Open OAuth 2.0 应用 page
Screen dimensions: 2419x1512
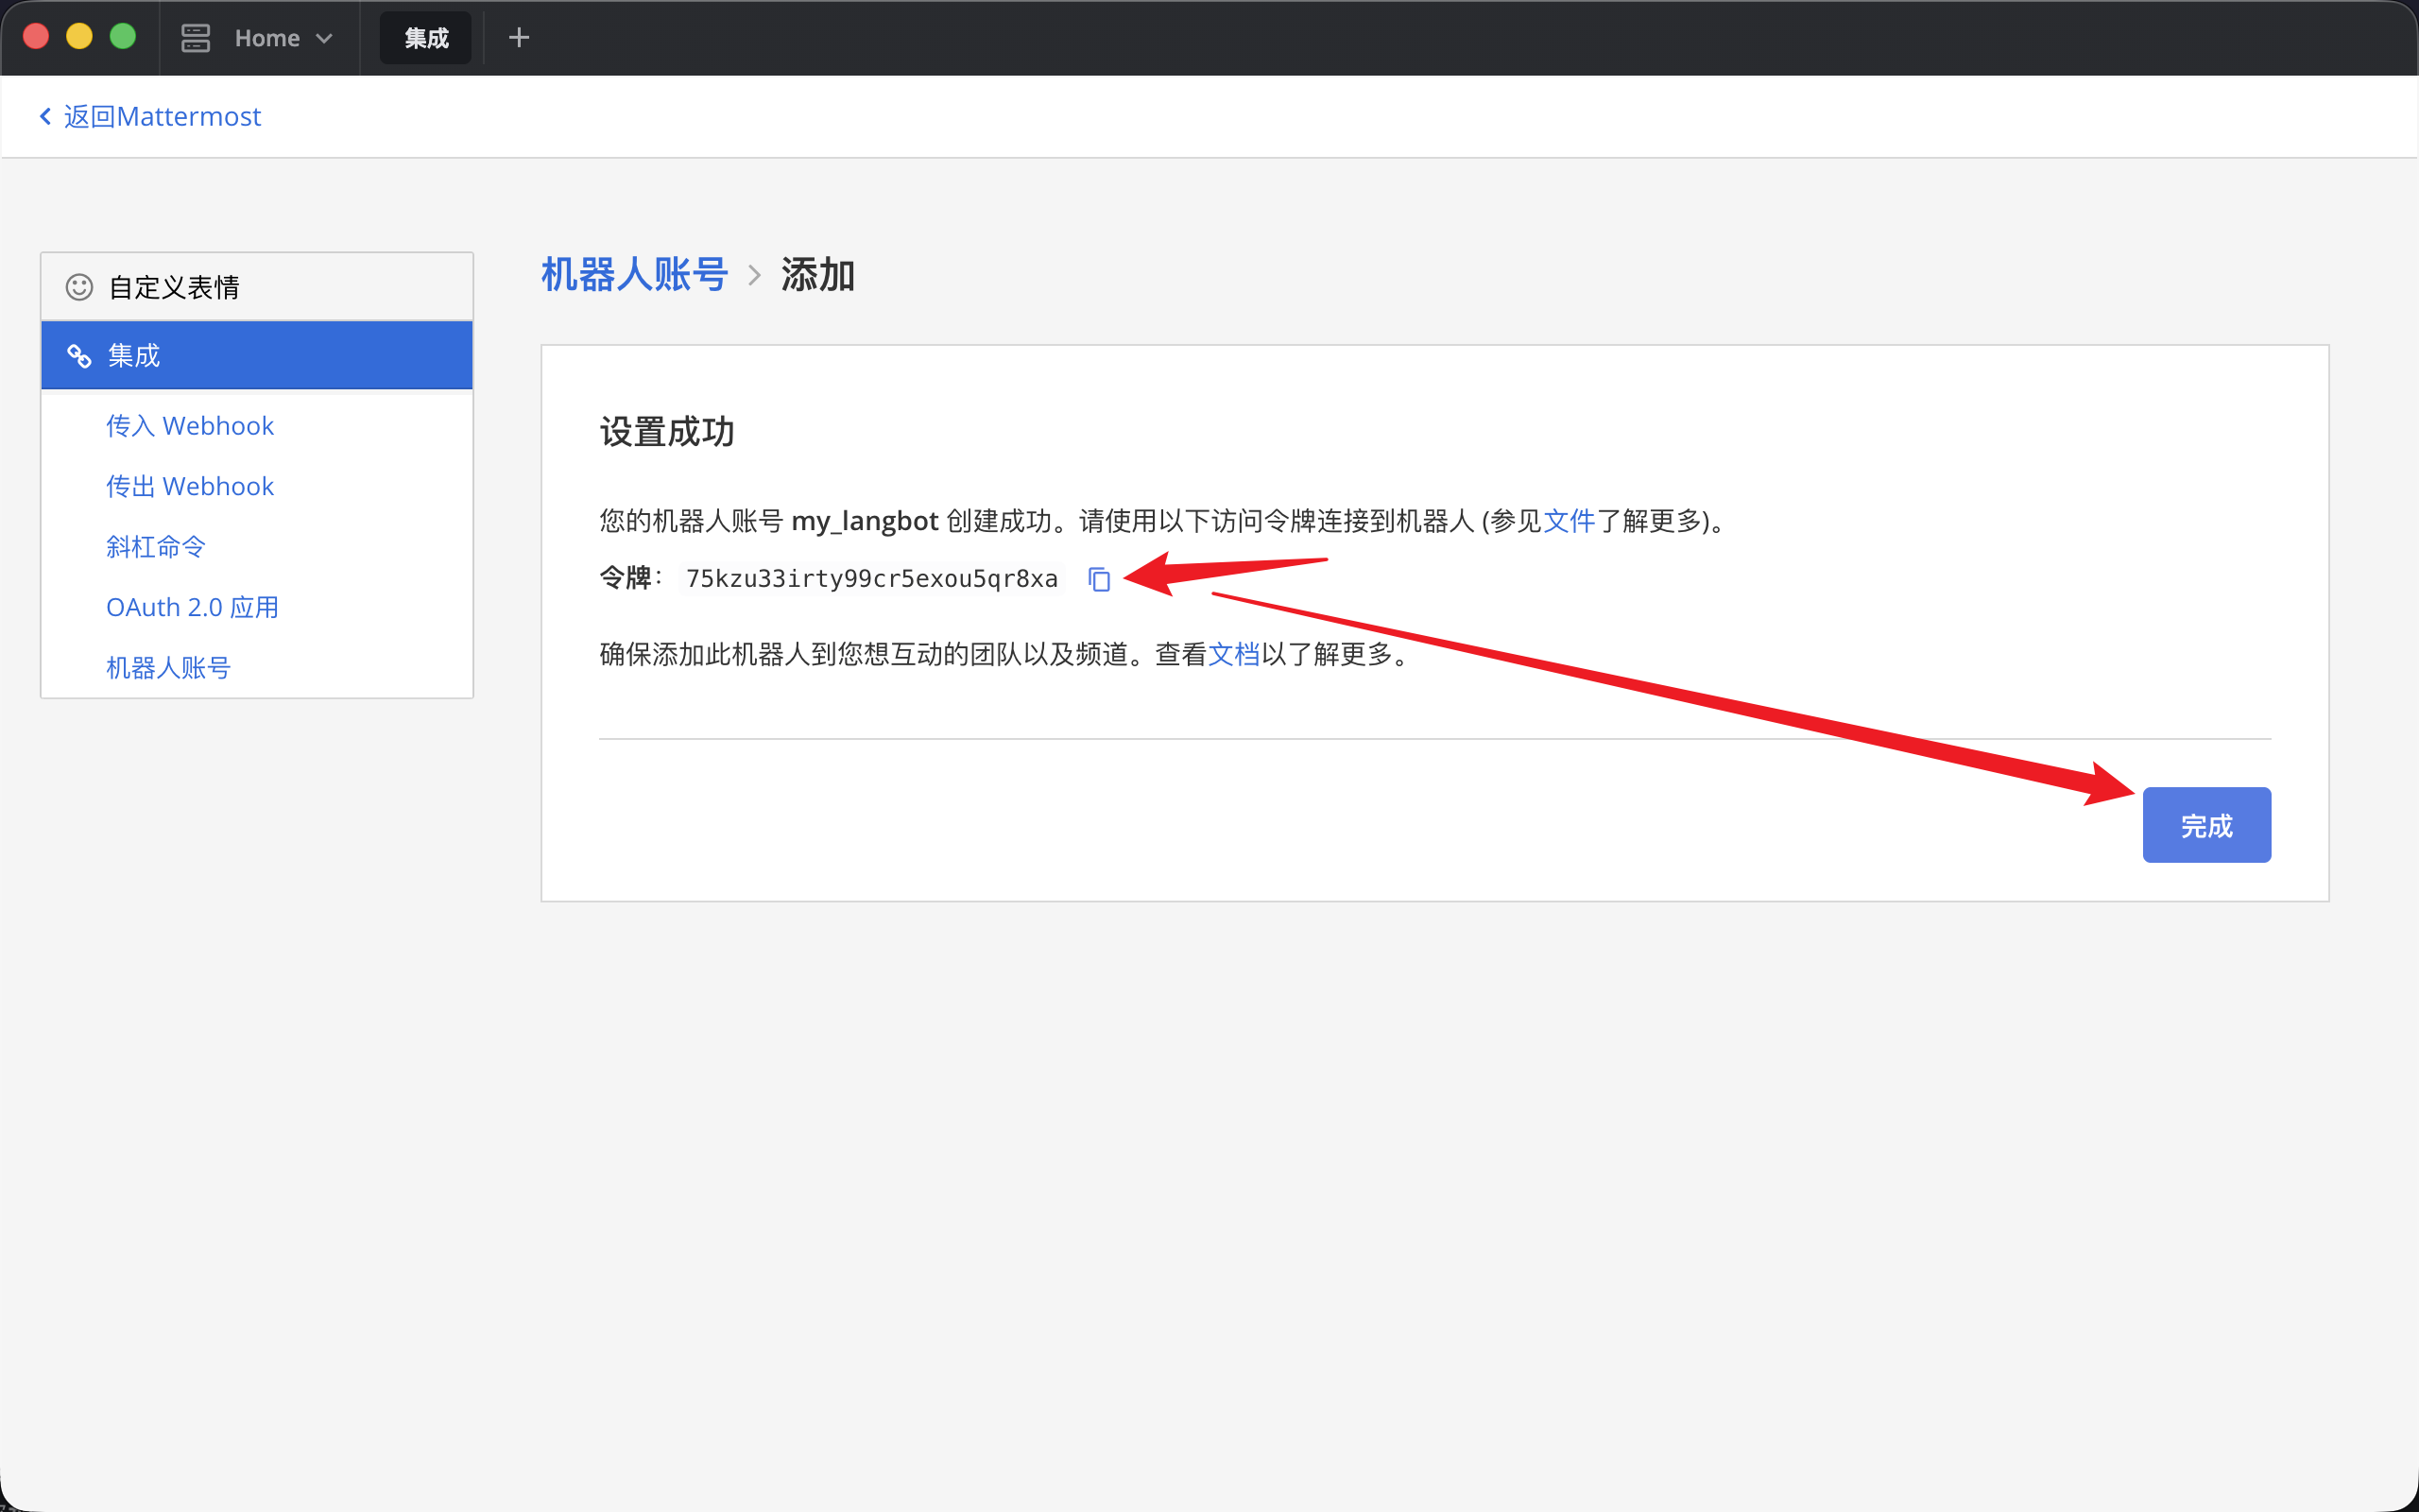[192, 607]
